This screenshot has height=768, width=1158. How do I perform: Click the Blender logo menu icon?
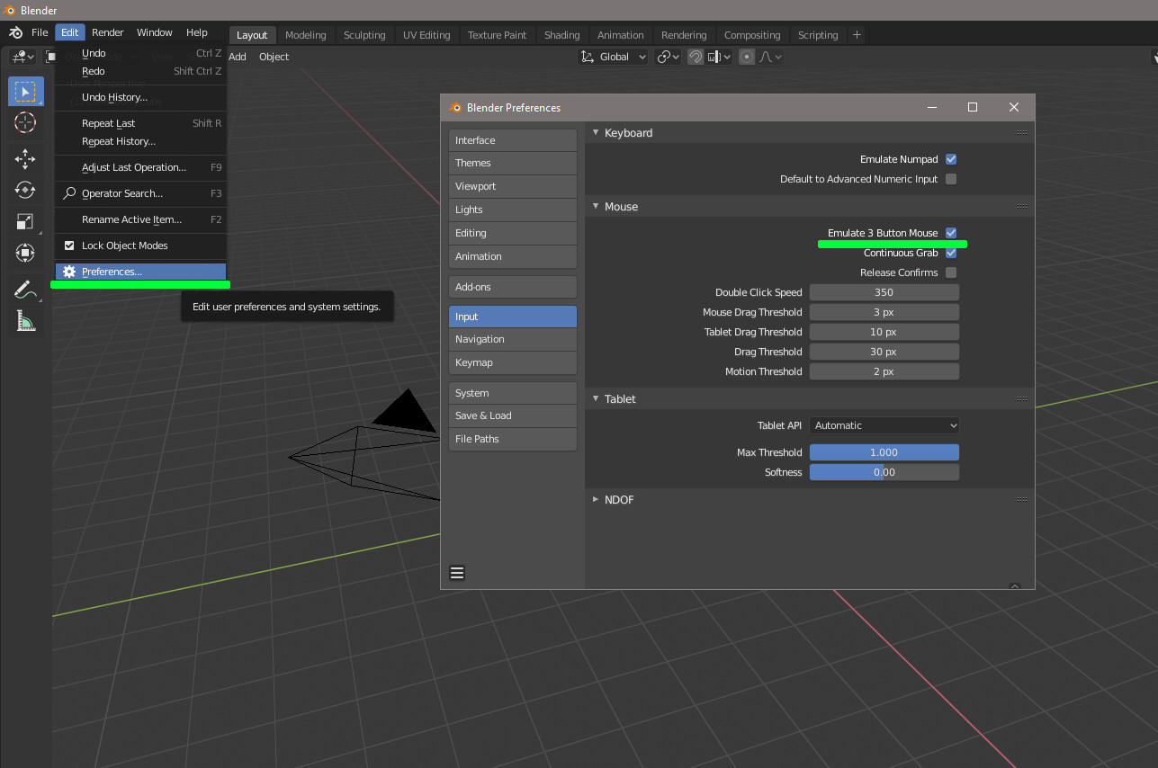click(x=15, y=32)
